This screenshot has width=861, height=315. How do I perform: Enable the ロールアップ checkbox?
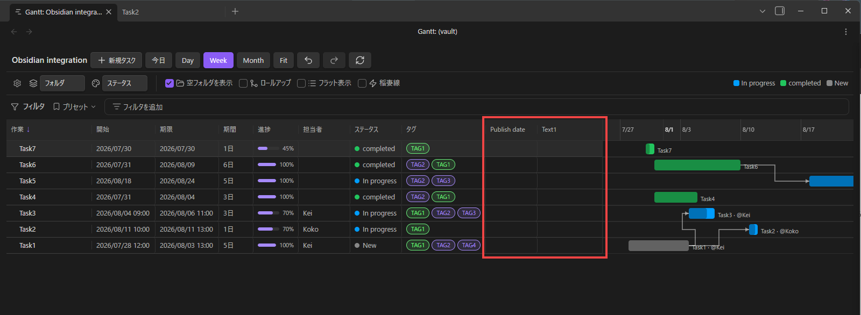coord(243,83)
